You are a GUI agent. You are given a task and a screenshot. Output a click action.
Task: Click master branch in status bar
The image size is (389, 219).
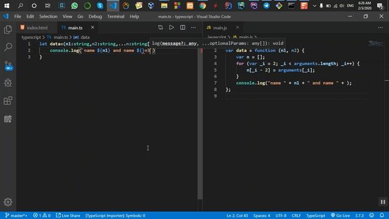[16, 215]
